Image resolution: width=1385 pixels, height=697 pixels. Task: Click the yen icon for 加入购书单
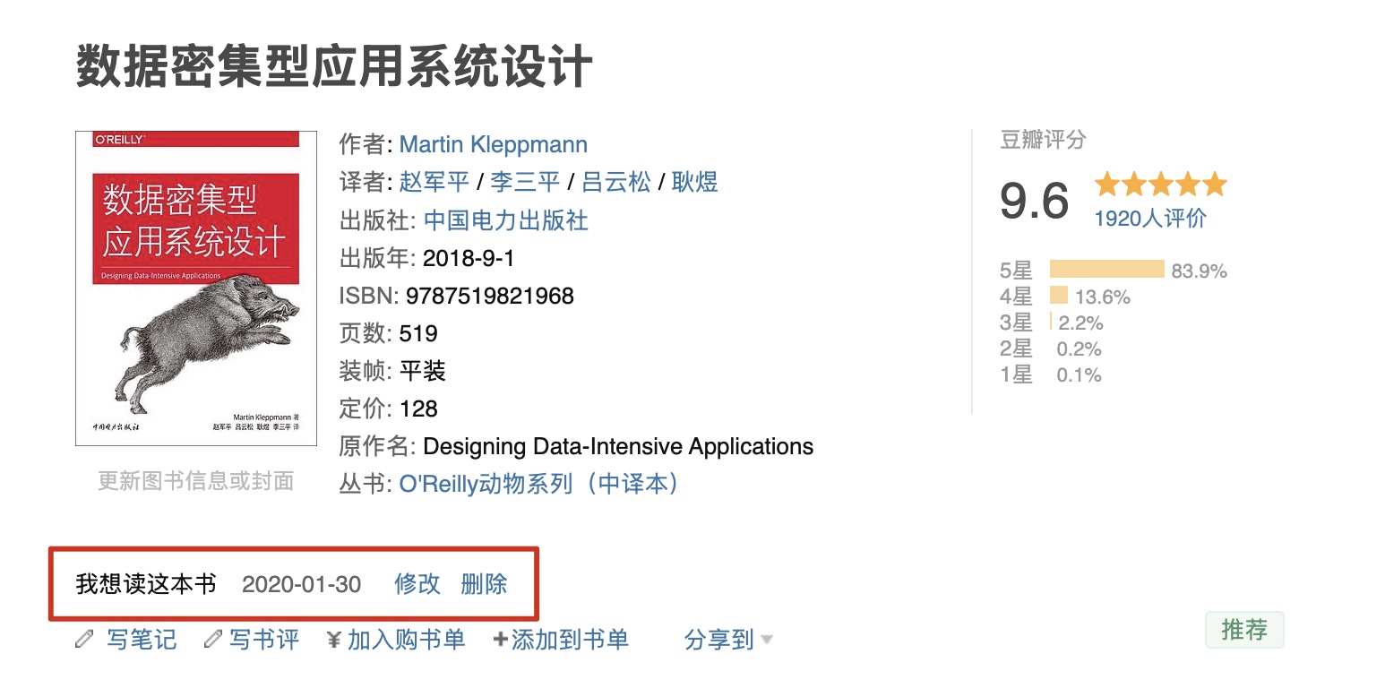pyautogui.click(x=334, y=640)
